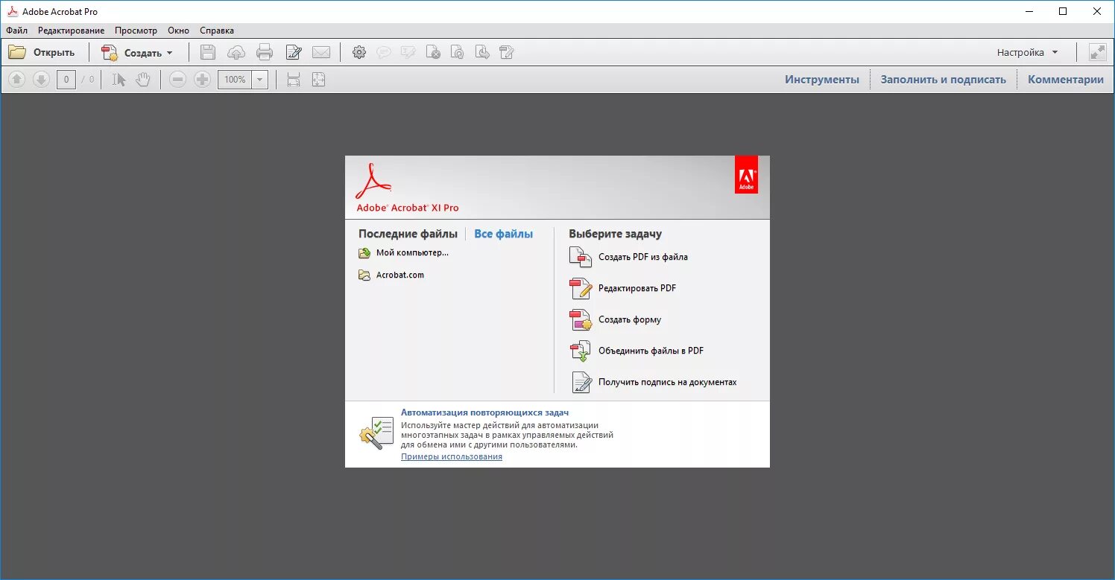
Task: Click the gear settings toolbar icon
Action: (x=359, y=52)
